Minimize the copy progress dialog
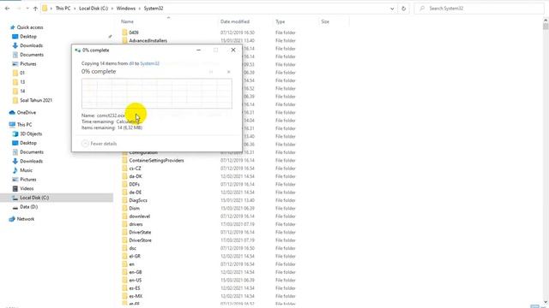Viewport: 549px width, 308px height. [198, 50]
